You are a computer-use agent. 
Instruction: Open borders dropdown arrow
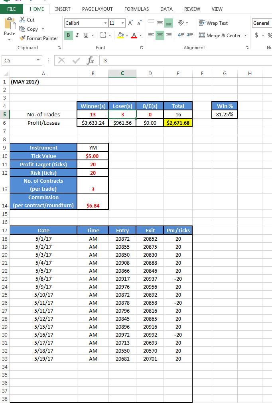(x=110, y=35)
